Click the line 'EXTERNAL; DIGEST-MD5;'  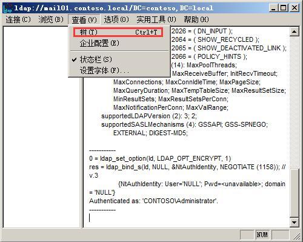click(x=150, y=133)
